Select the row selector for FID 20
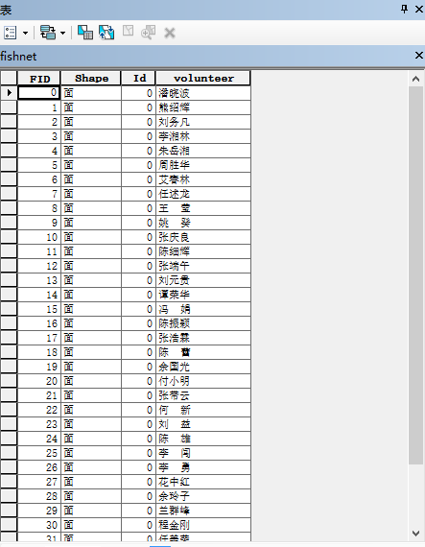 coord(9,381)
